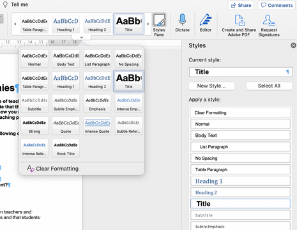The height and width of the screenshot is (230, 297).
Task: Apply Subtle Emphasis from Styles pane list
Action: pyautogui.click(x=240, y=226)
